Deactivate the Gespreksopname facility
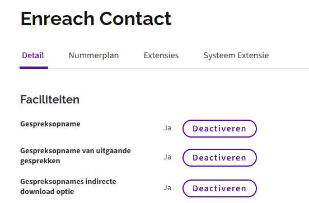 (219, 129)
